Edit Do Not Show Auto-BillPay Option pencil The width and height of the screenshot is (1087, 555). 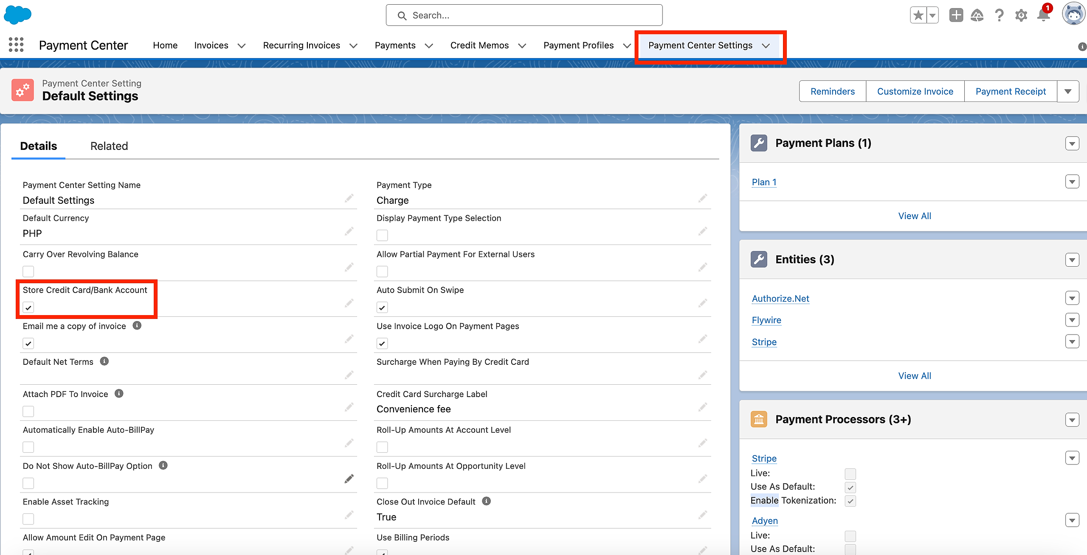click(x=349, y=479)
